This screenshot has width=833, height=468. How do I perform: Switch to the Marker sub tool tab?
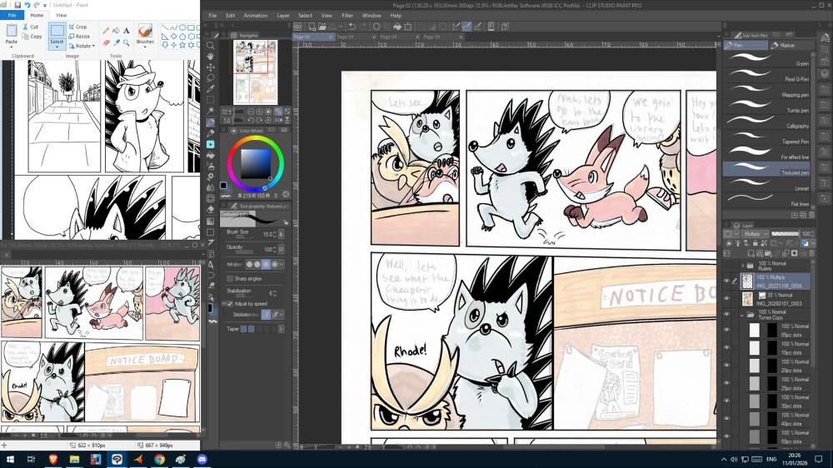(786, 45)
